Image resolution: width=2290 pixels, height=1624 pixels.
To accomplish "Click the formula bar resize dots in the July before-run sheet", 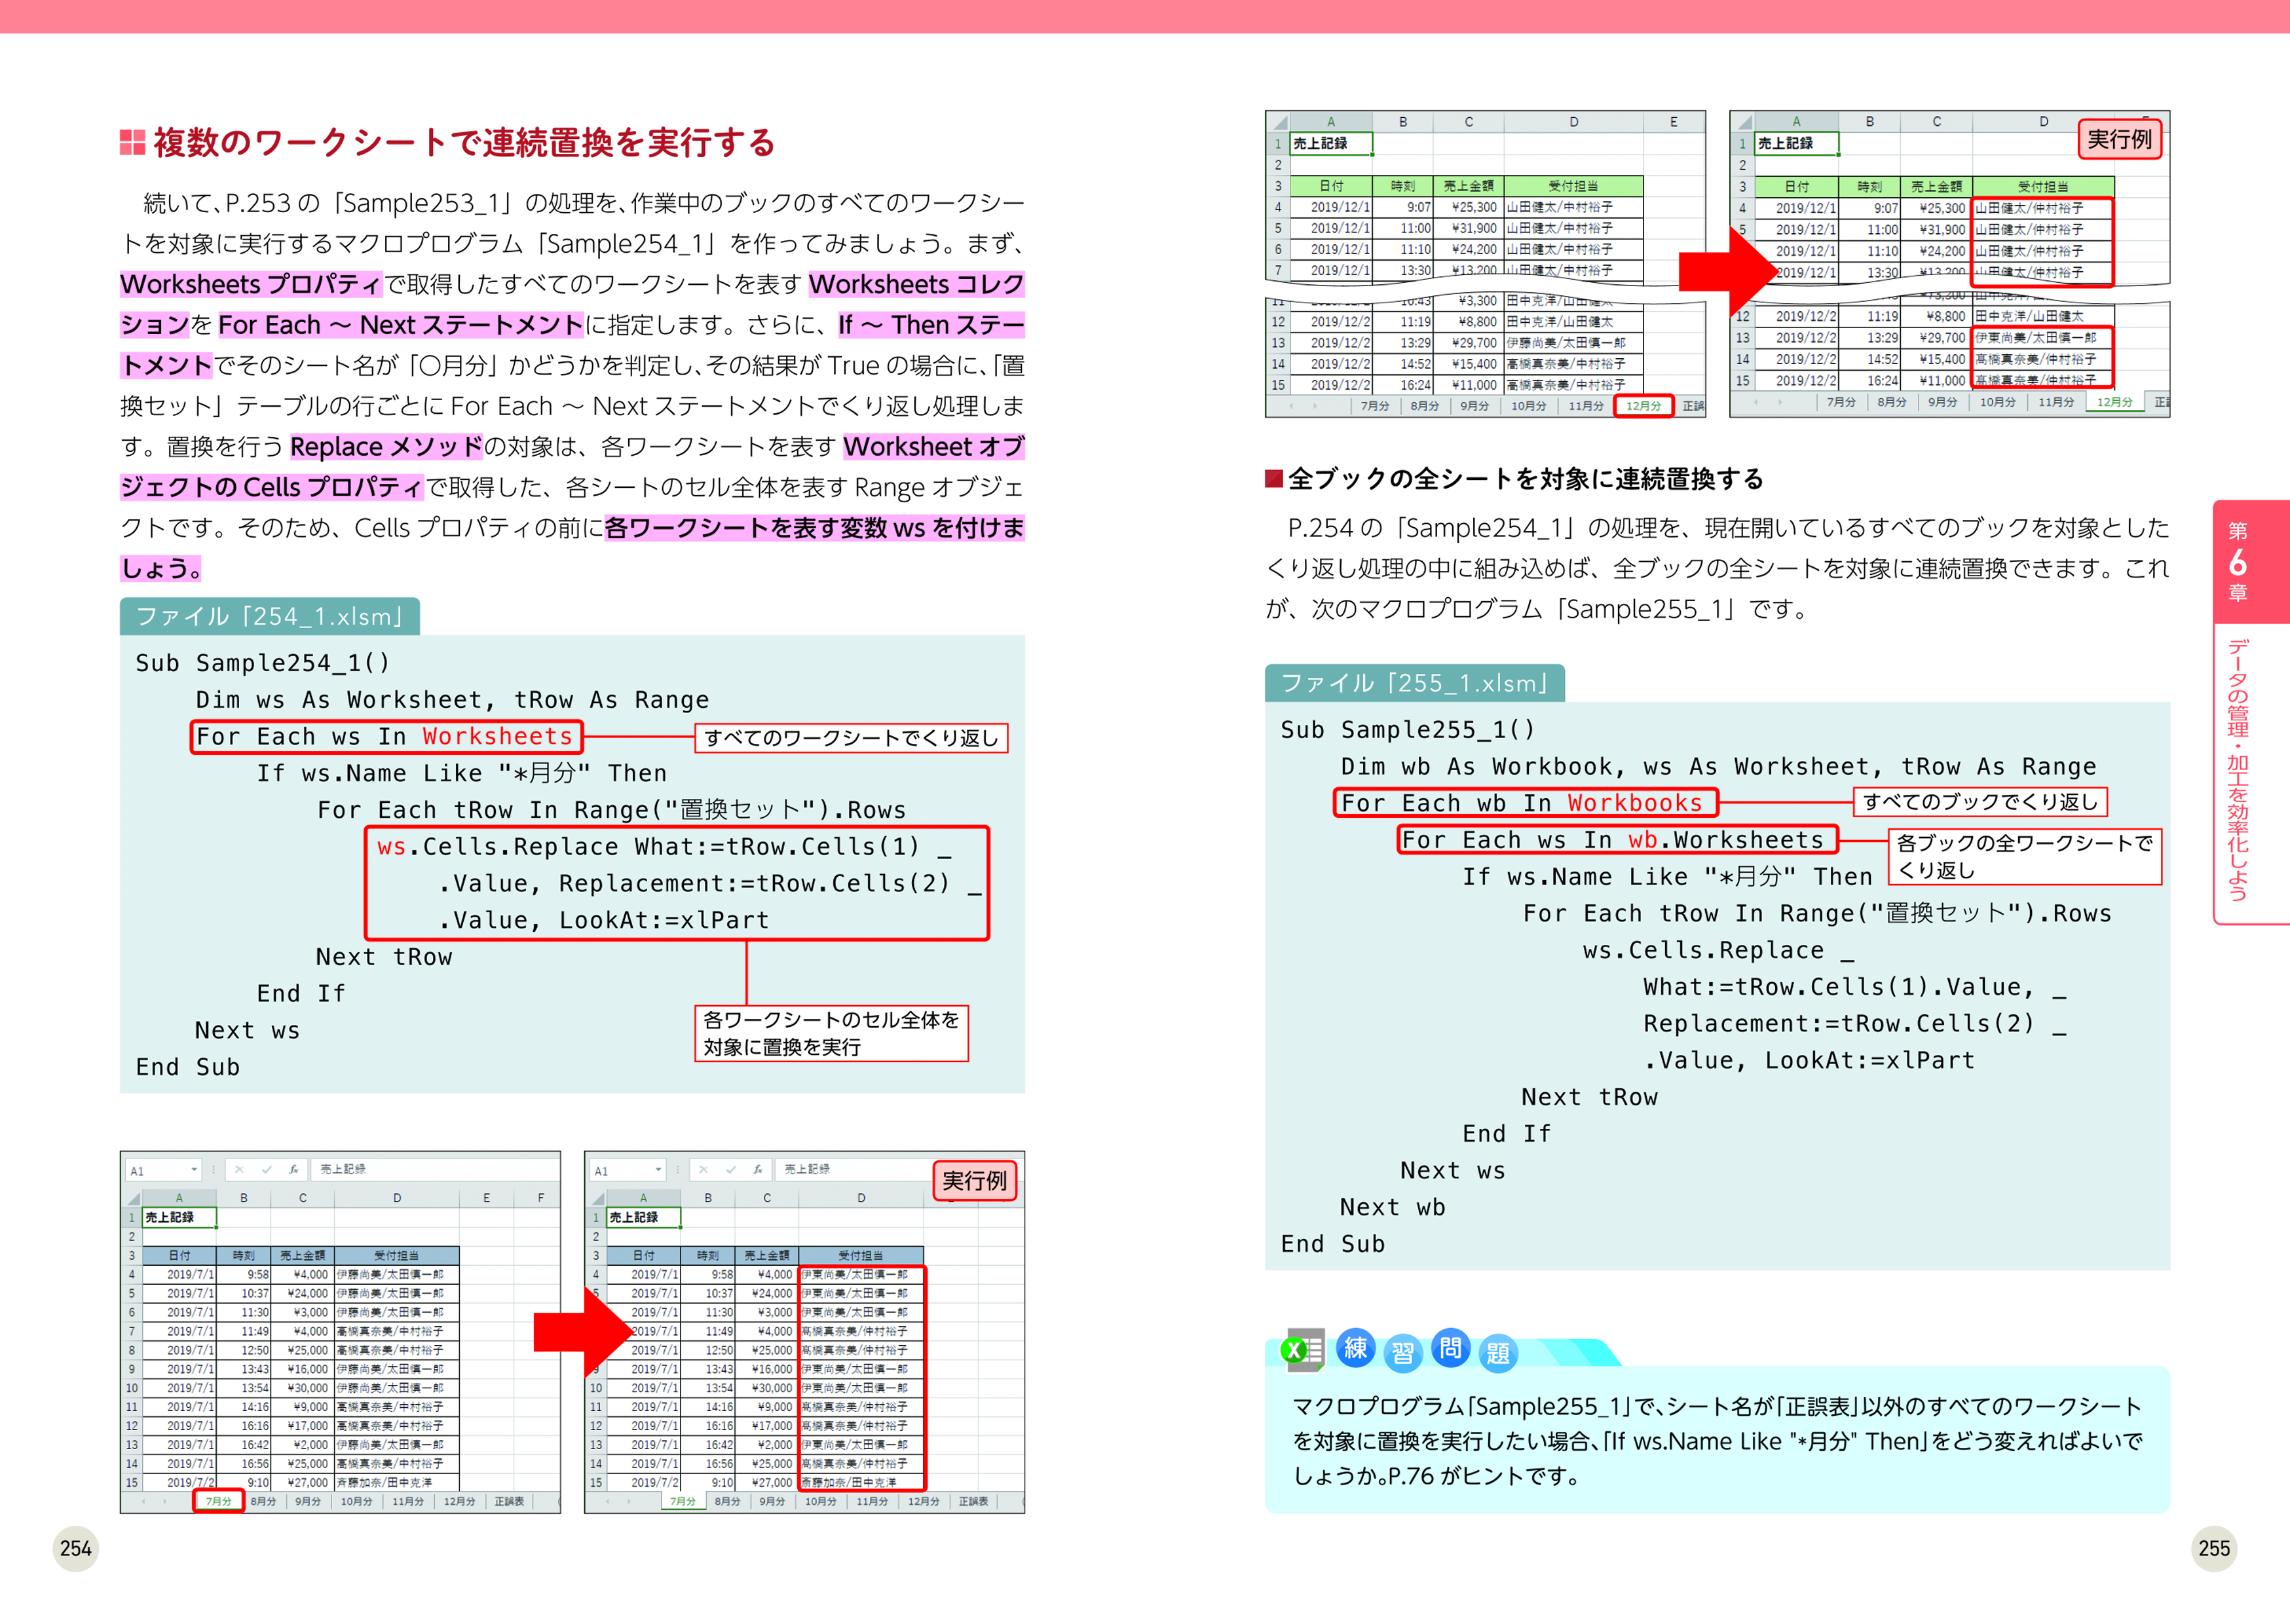I will coord(213,1169).
